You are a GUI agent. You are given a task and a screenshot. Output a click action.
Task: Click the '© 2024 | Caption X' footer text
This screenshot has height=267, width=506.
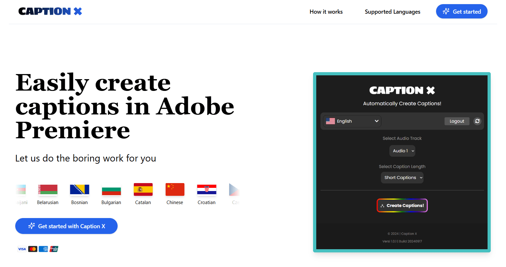click(402, 234)
